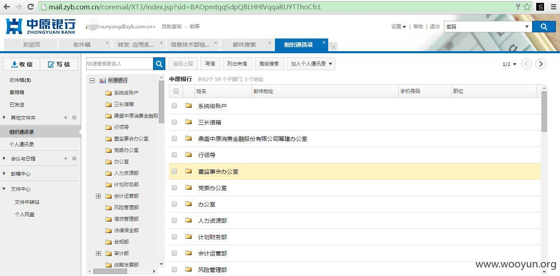
Task: Expand the 审计部 tree node
Action: click(x=98, y=253)
